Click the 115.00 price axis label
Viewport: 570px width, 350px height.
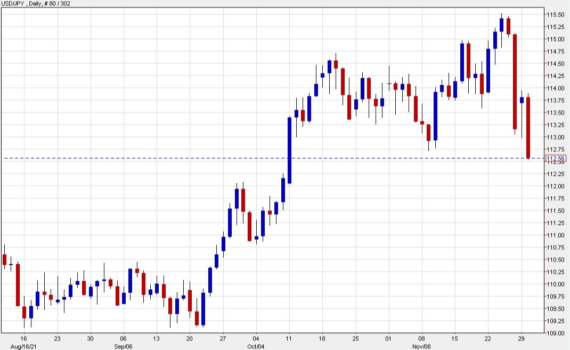[556, 39]
